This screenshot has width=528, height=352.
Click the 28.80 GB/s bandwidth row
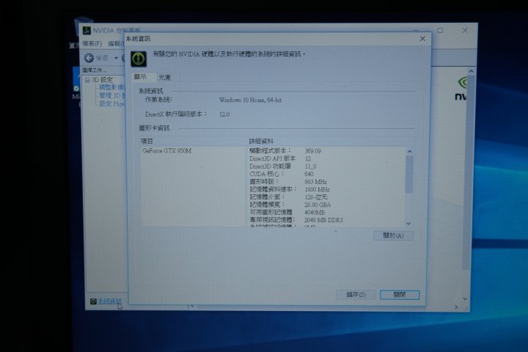(x=290, y=205)
